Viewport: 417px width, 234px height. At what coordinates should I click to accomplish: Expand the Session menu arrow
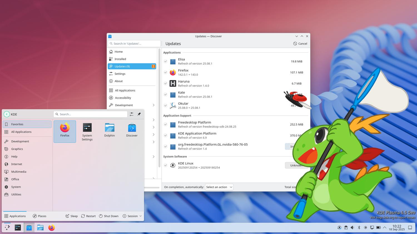140,216
